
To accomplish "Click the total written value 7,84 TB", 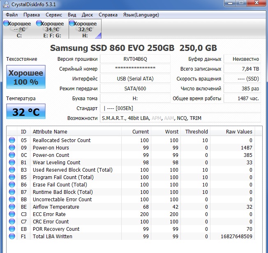I will pyautogui.click(x=242, y=69).
